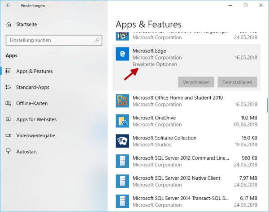Click the Einstellung suchen search field

pos(54,40)
